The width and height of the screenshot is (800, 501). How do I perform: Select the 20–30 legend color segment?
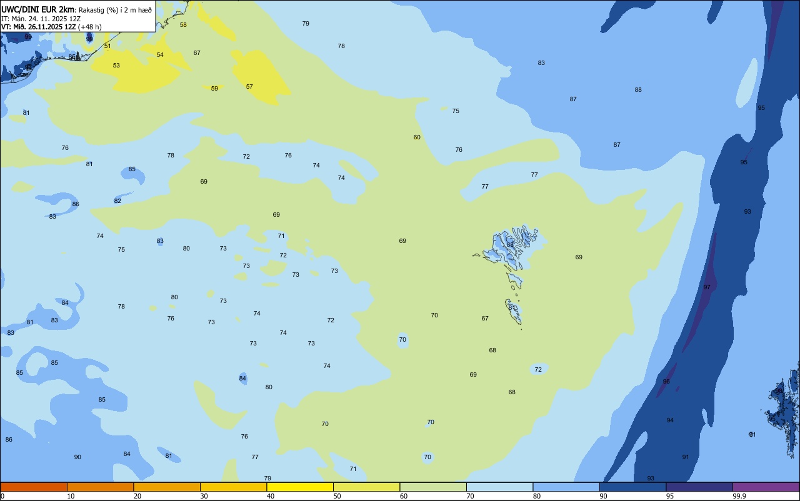point(167,487)
